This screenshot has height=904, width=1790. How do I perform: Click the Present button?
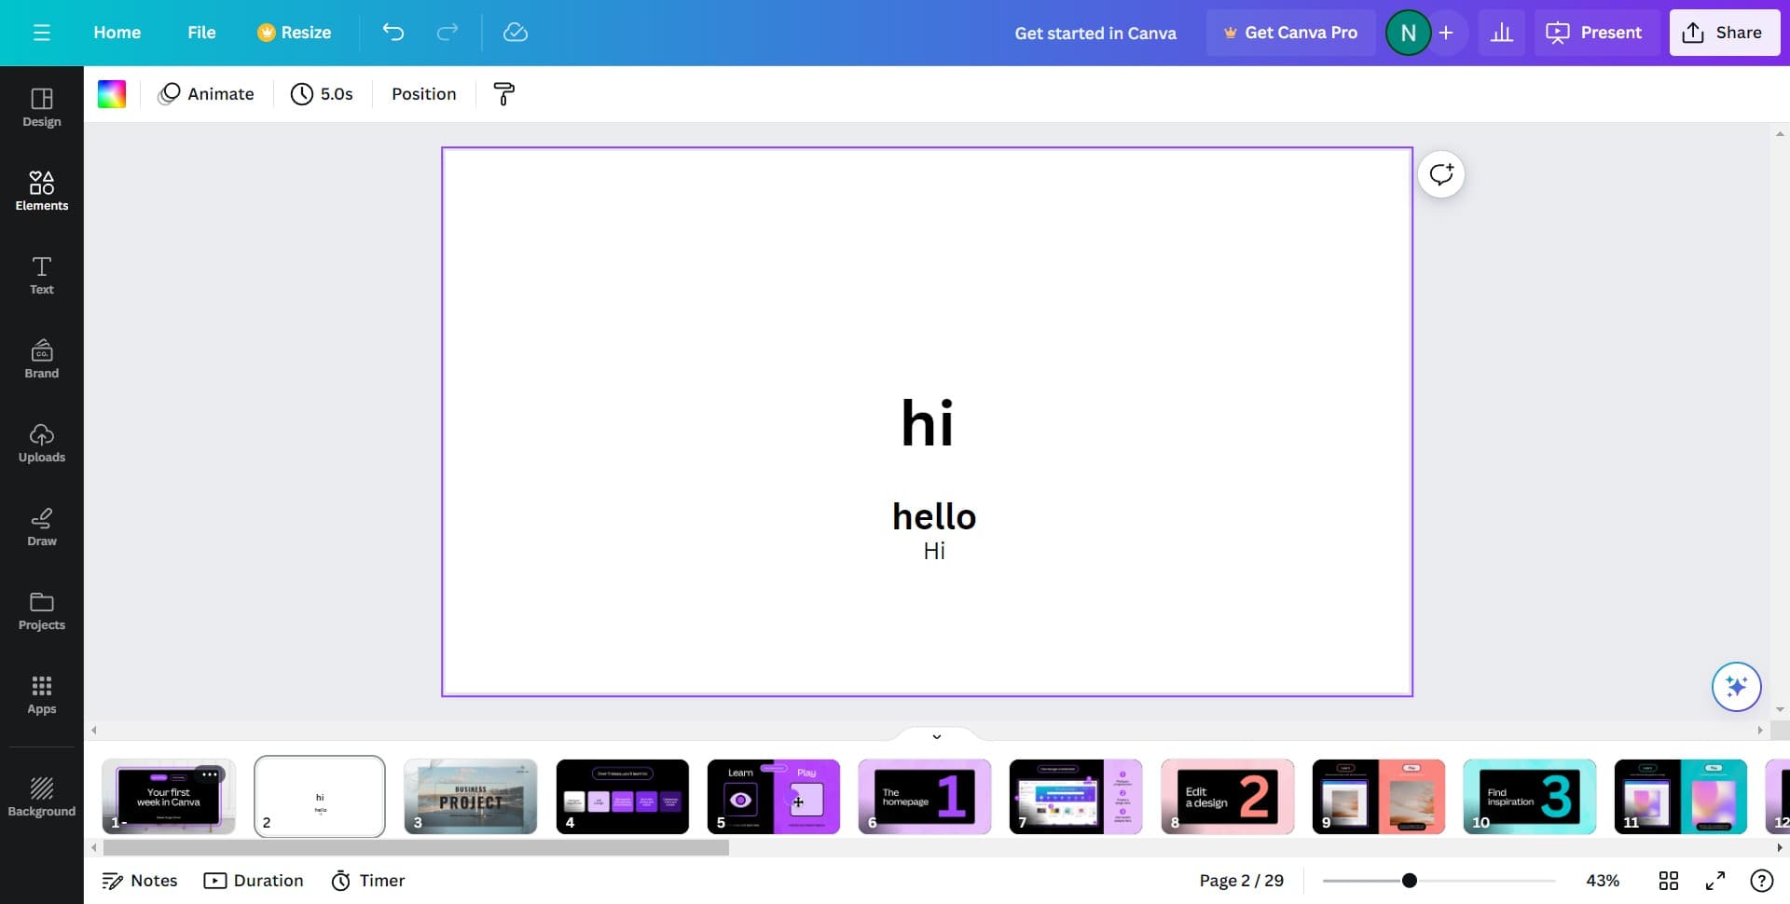point(1595,32)
